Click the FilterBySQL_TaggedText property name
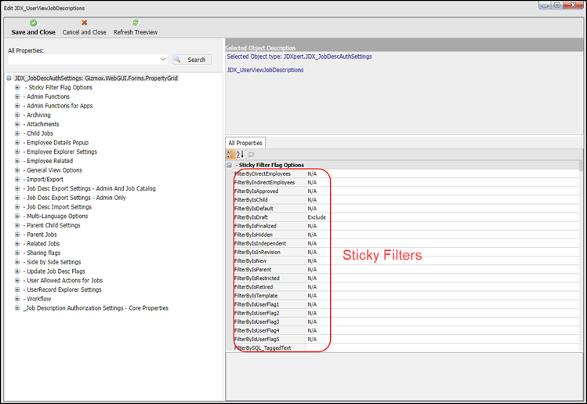This screenshot has height=404, width=587. (263, 348)
